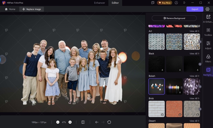
Task: Select the red brick background thumbnail
Action: click(x=174, y=109)
